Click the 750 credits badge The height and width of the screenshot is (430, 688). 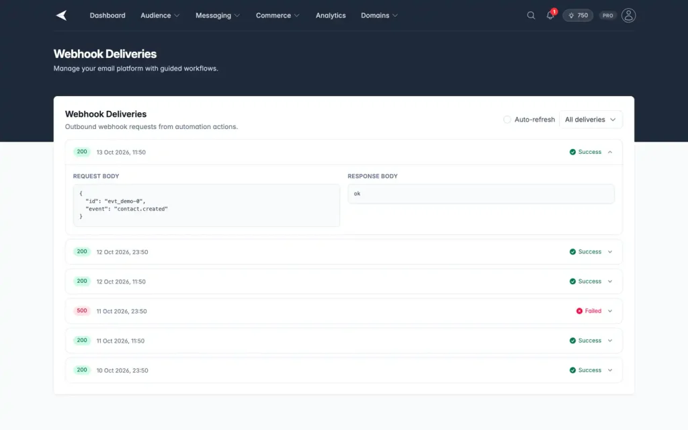coord(578,15)
